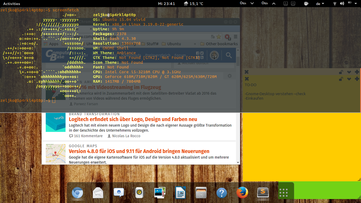Launch Chromium from the dock
This screenshot has width=361, height=203.
tap(77, 193)
